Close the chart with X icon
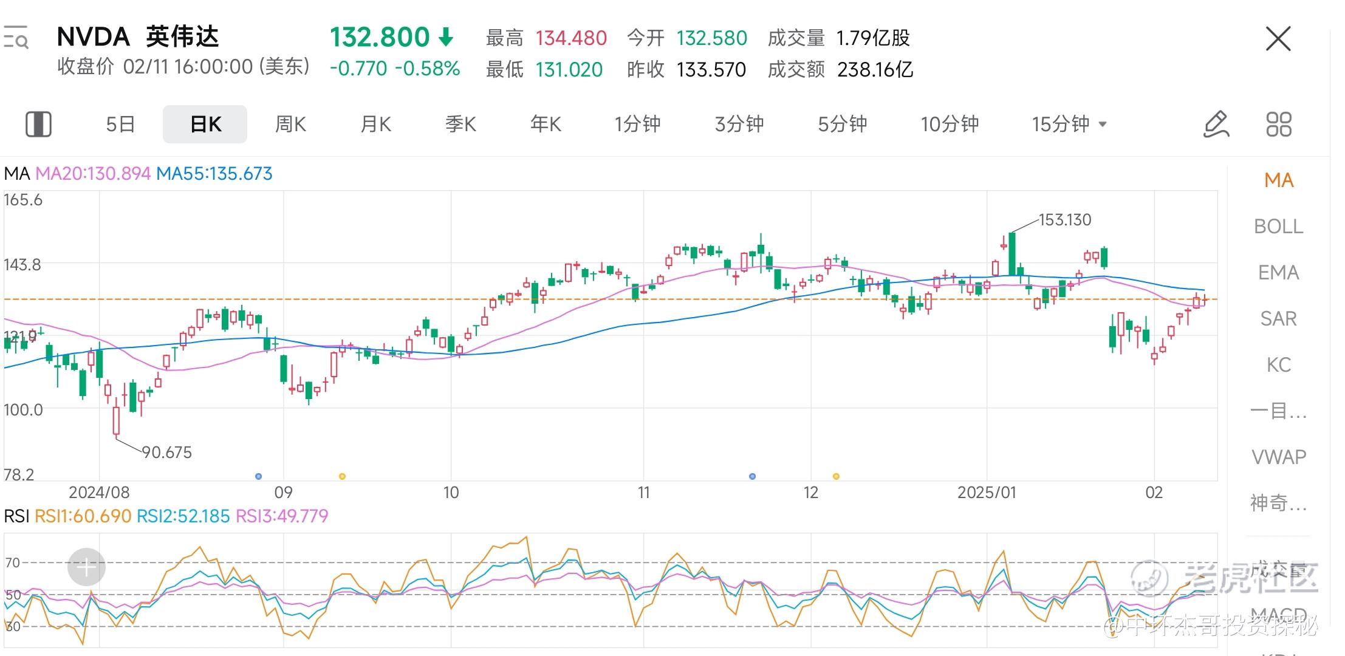 [1278, 39]
